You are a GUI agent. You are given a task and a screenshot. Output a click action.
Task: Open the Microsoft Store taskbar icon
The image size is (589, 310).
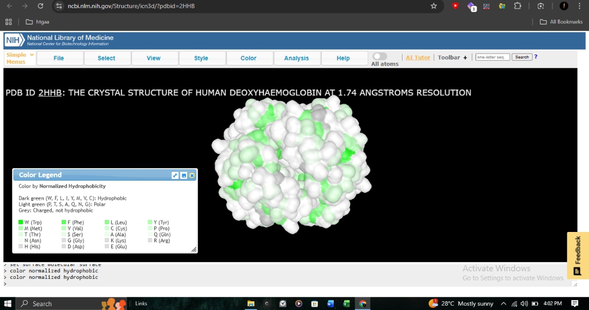tap(315, 303)
